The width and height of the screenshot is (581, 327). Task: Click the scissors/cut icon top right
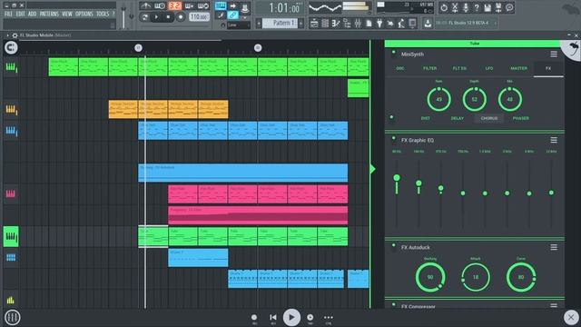coord(455,7)
